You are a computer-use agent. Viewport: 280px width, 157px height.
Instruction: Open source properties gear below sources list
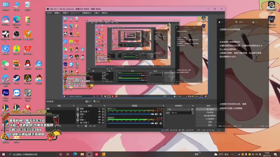click(x=86, y=126)
